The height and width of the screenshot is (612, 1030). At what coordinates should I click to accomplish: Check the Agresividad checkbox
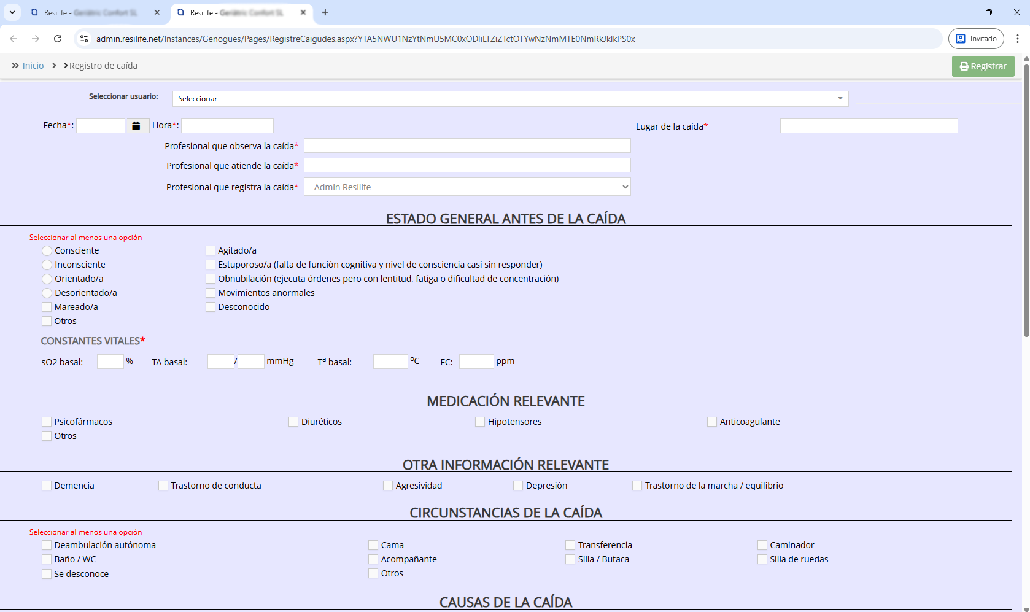click(388, 486)
